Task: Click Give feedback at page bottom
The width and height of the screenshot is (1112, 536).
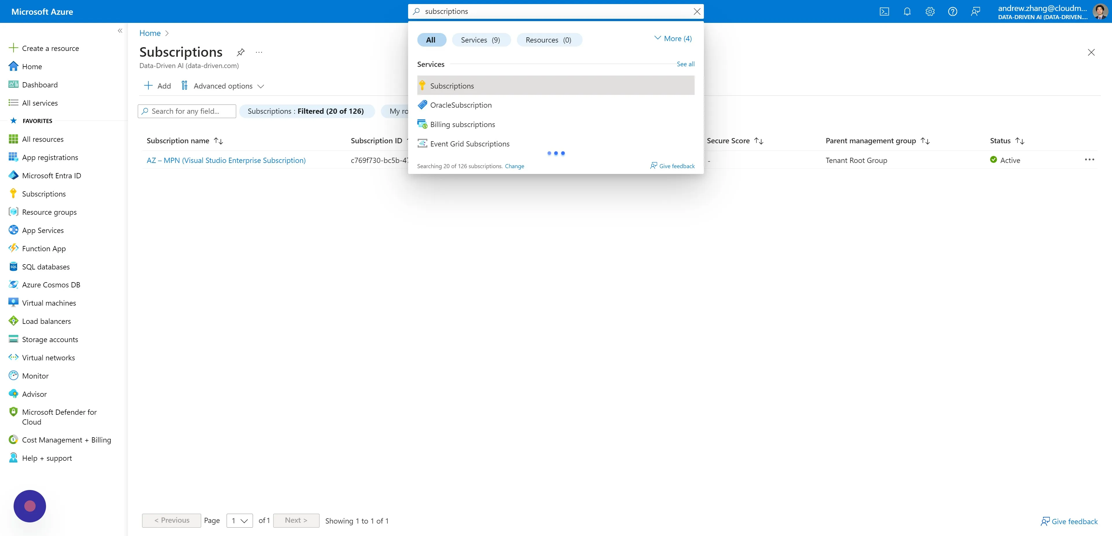Action: pyautogui.click(x=1069, y=521)
